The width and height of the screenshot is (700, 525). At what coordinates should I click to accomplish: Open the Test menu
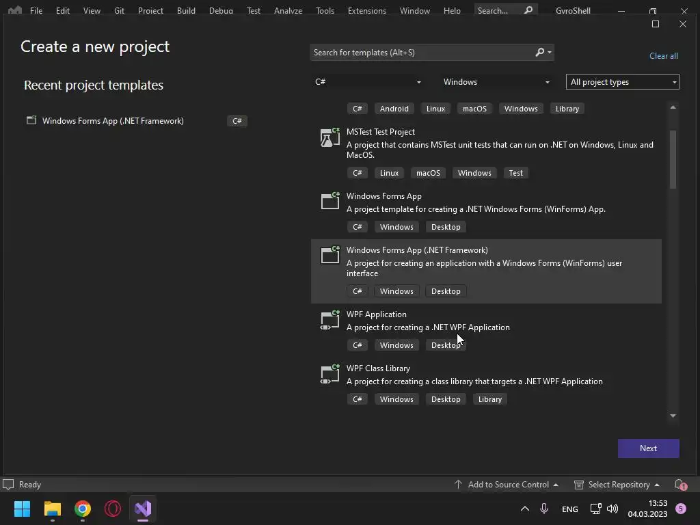click(254, 10)
